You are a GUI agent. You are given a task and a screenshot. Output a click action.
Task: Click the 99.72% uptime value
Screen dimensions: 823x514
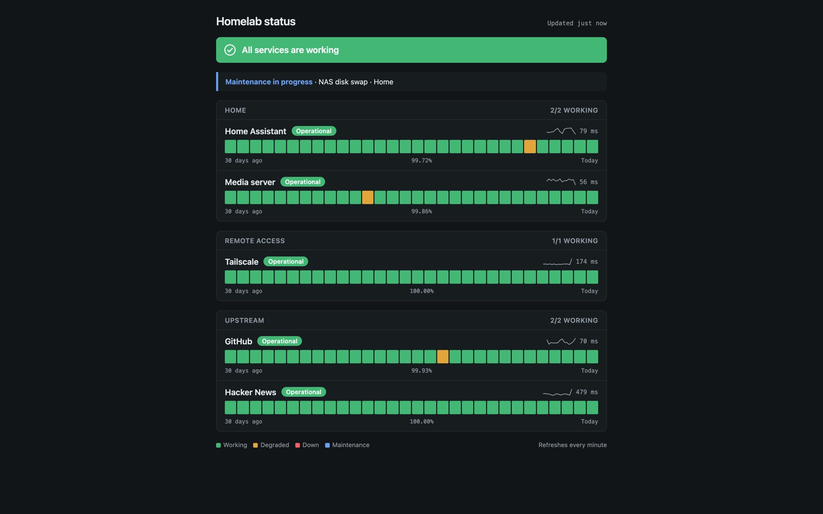click(422, 160)
